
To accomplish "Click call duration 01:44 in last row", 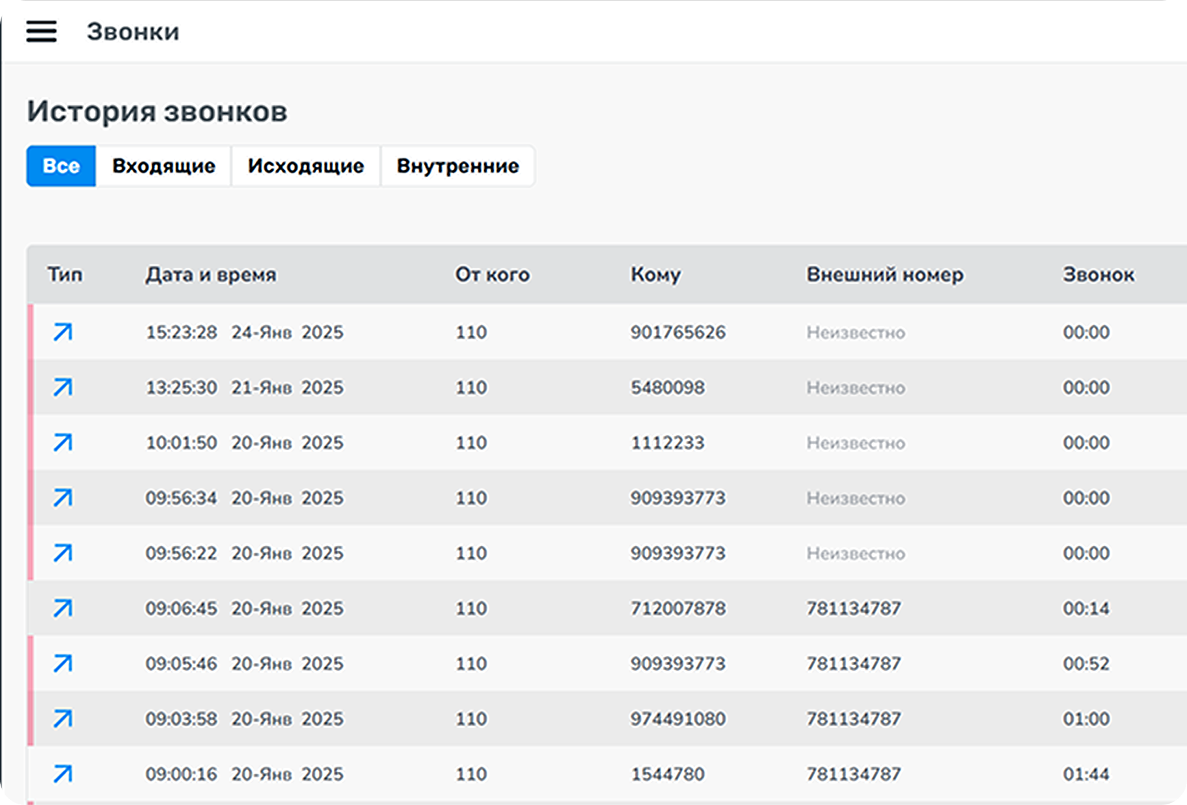I will (1085, 774).
